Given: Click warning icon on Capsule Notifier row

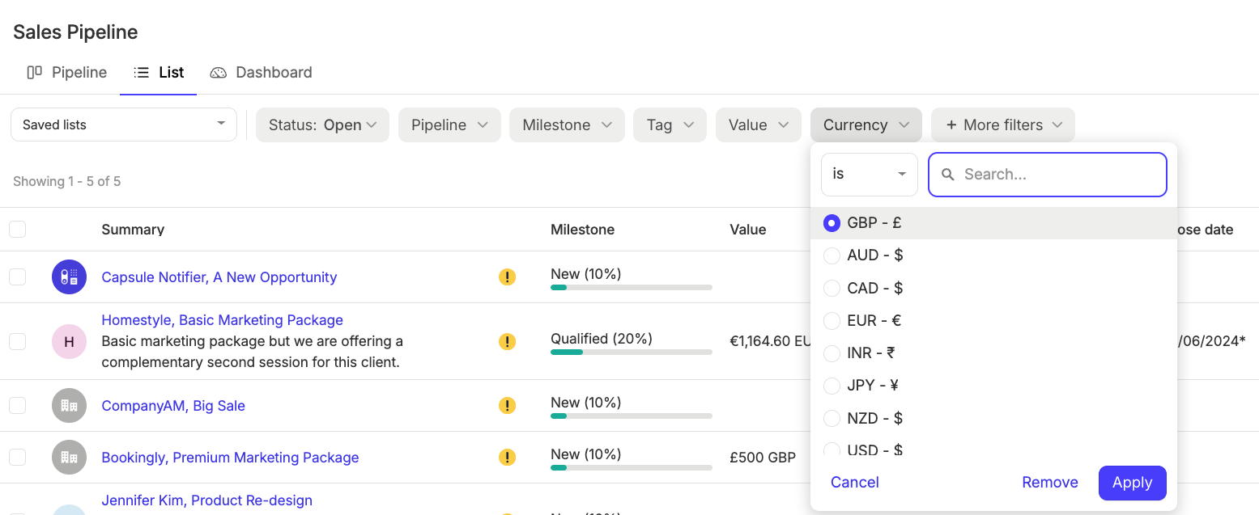Looking at the screenshot, I should click(x=507, y=277).
